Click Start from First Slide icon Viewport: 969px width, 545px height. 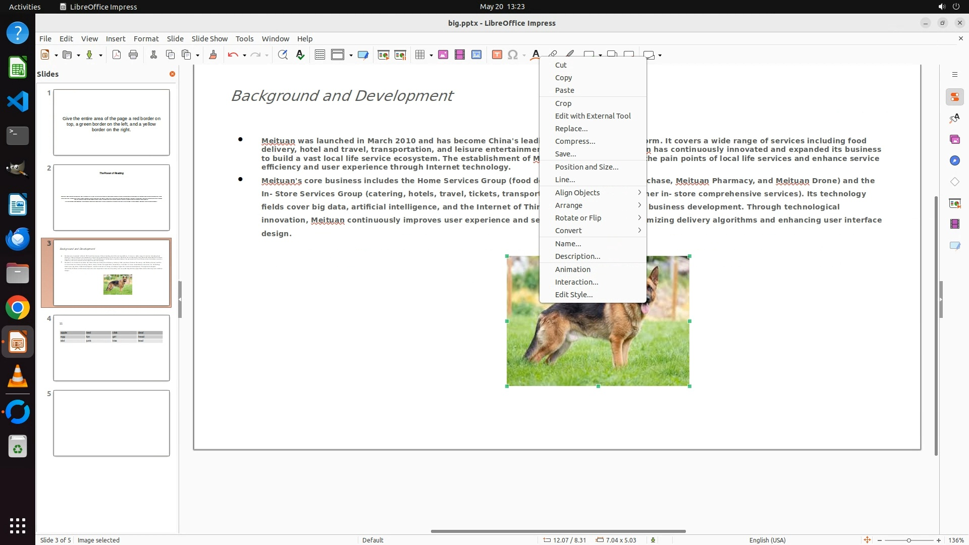point(383,55)
